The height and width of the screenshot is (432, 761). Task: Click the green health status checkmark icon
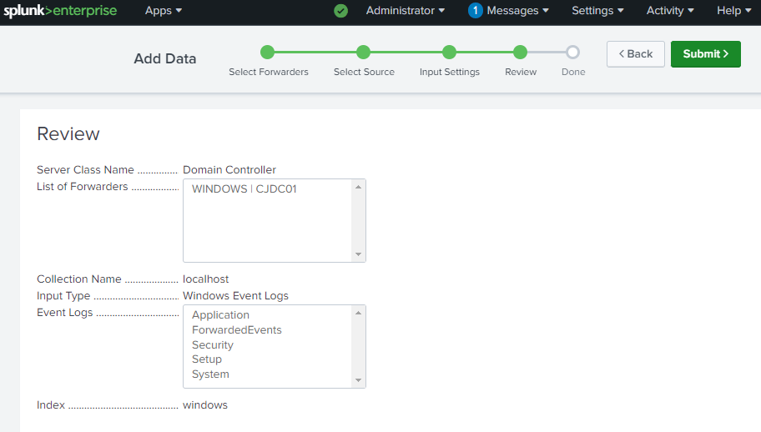coord(340,11)
